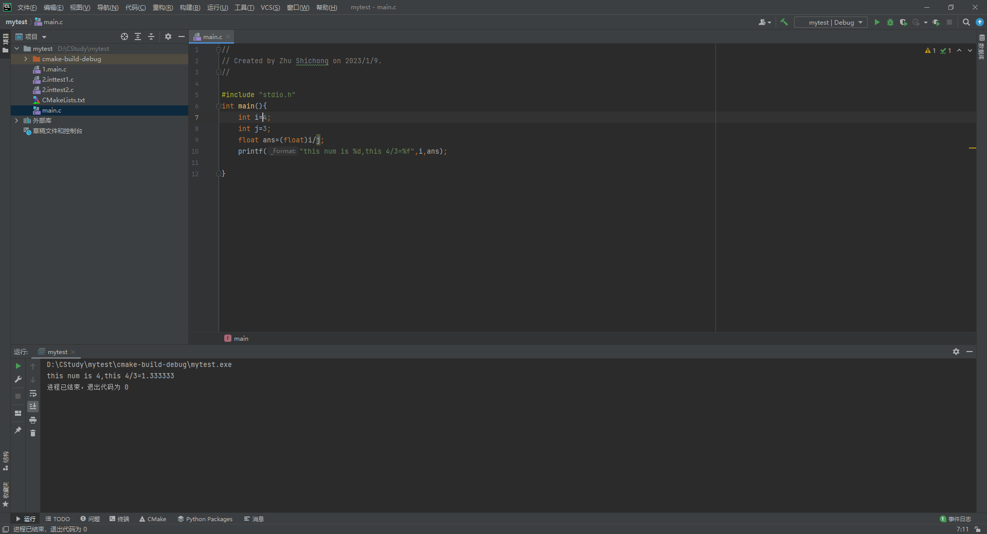Open CMakeLists.txt in the tree

[x=63, y=100]
